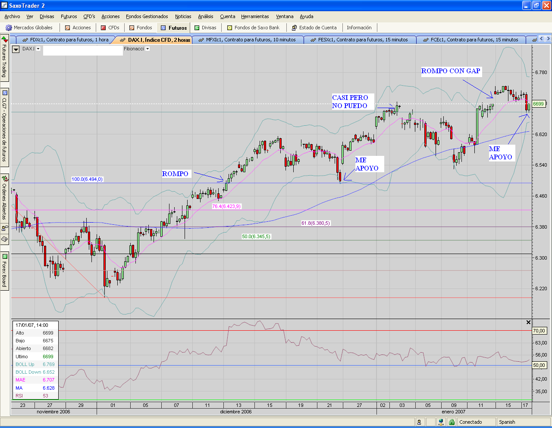Click chart icon on MFXIc1 tab
Viewport: 552px width, 428px height.
(201, 40)
